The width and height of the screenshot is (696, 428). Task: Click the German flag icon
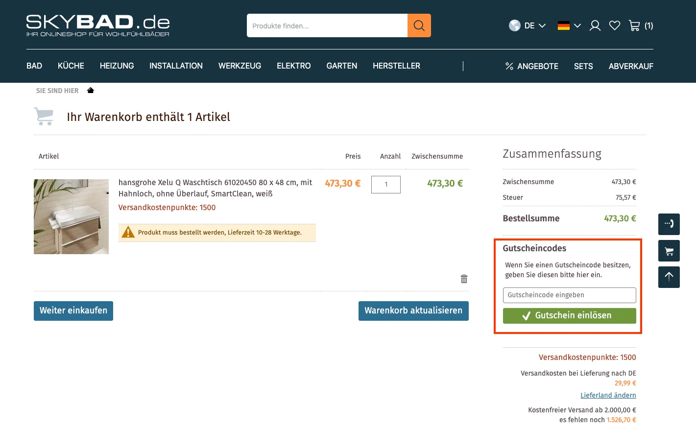click(x=563, y=25)
